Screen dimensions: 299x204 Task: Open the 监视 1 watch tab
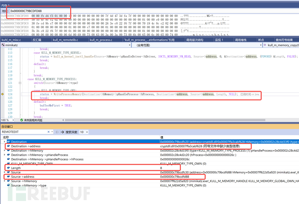point(219,40)
